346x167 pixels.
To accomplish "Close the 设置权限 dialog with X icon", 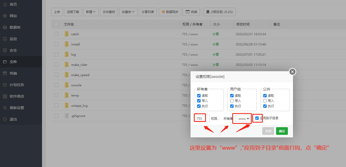I will tap(292, 72).
